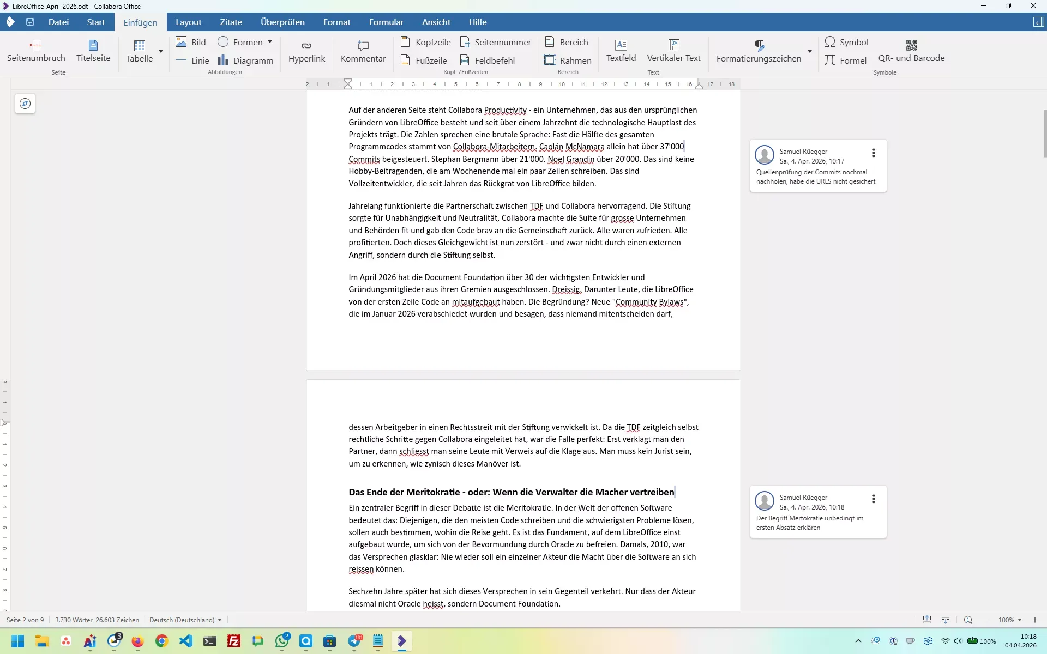
Task: Click zoom in plus button
Action: pyautogui.click(x=1035, y=620)
